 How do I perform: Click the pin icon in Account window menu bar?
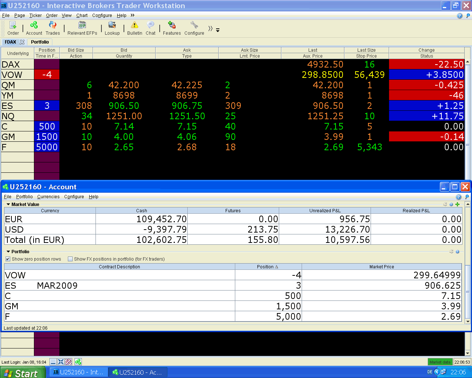[467, 197]
